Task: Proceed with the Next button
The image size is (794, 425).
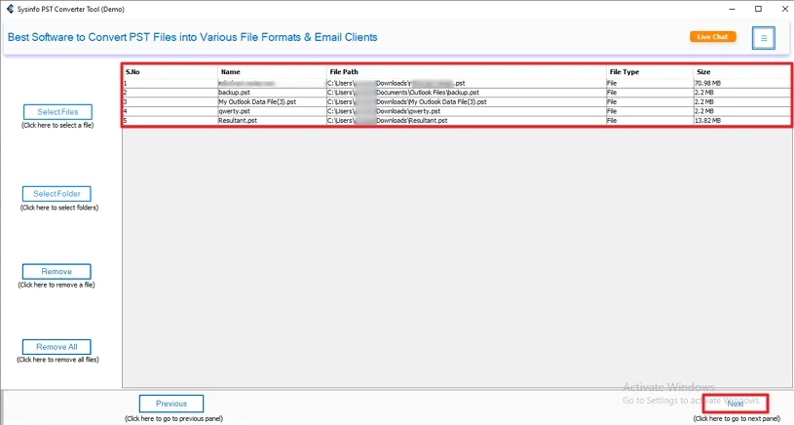Action: click(736, 404)
